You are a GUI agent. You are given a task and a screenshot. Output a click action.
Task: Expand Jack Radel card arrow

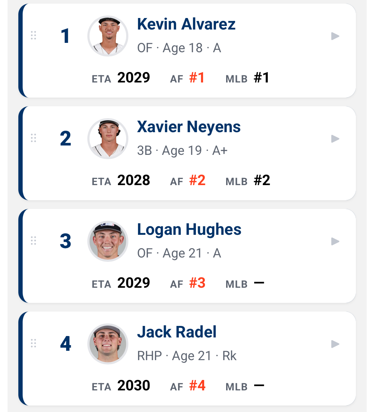pos(335,344)
